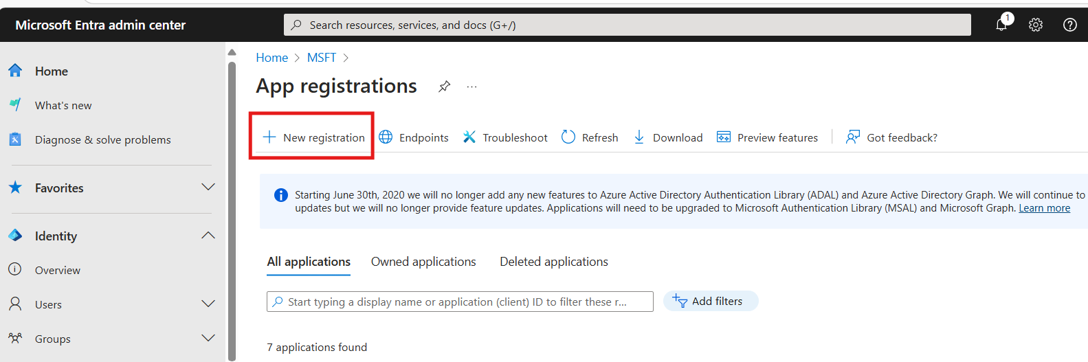This screenshot has height=362, width=1088.
Task: Click the sidebar scrollbar up arrow
Action: (232, 52)
